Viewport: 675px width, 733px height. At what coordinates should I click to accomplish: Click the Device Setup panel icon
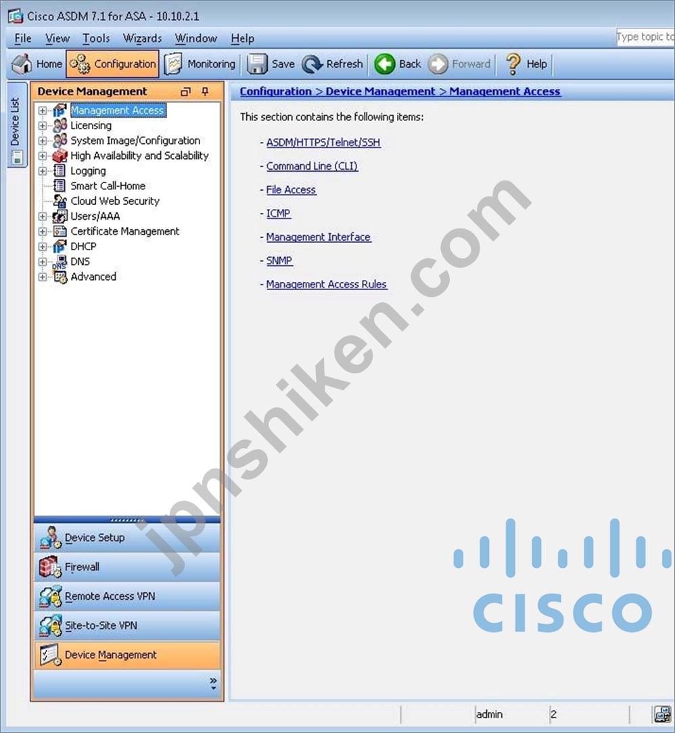coord(51,538)
